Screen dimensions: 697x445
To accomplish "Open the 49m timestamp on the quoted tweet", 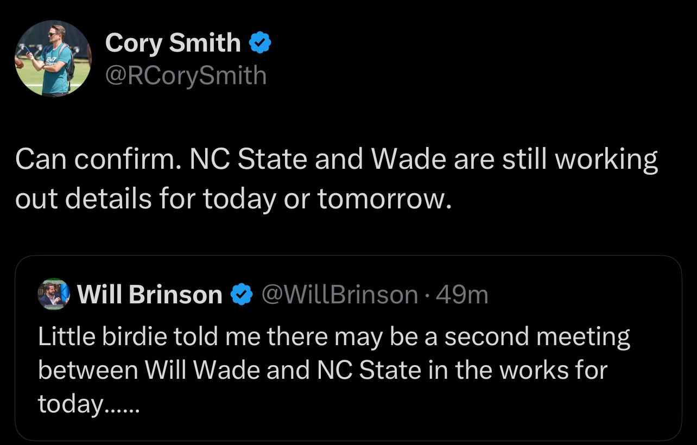I will [x=465, y=295].
